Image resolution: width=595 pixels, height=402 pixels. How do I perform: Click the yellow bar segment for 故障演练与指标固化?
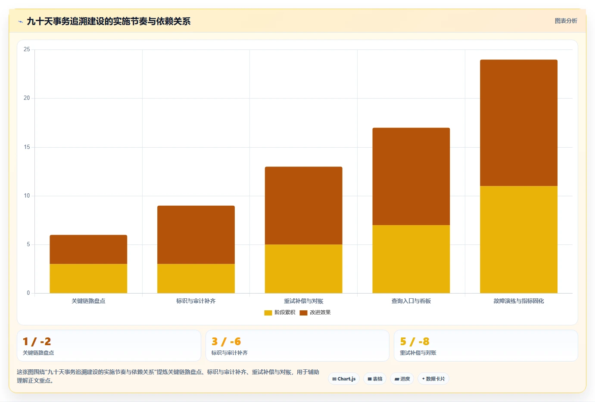519,239
